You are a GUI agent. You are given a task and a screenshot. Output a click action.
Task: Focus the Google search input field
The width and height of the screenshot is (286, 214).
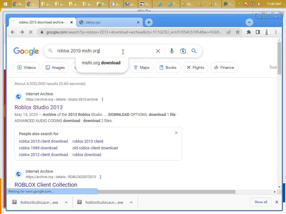pos(105,51)
